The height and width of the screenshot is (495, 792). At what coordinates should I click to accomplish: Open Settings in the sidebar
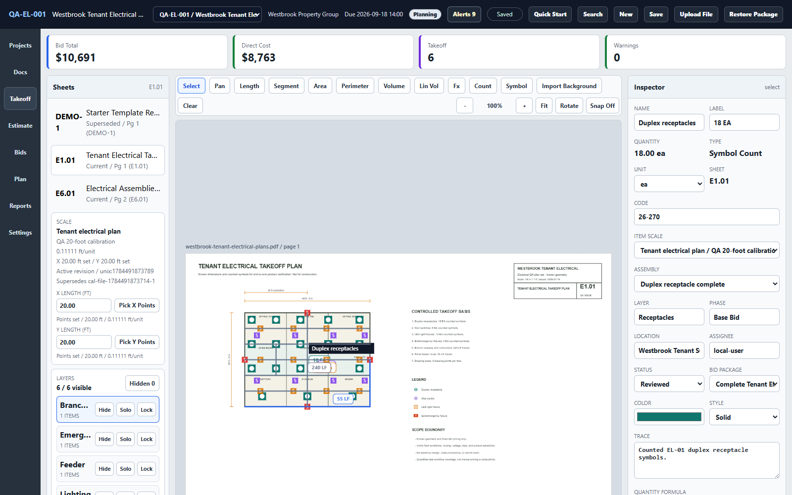coord(20,233)
